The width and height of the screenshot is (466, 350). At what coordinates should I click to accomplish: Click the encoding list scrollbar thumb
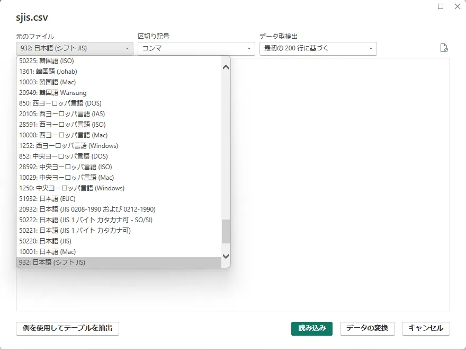point(226,231)
